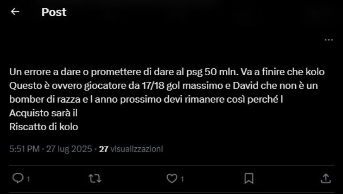343x194 pixels.
Task: Click the "Riscatto di kolo" line
Action: 44,127
